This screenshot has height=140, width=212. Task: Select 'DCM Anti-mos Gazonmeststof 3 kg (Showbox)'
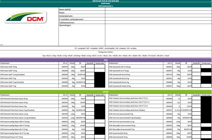(x=125, y=118)
